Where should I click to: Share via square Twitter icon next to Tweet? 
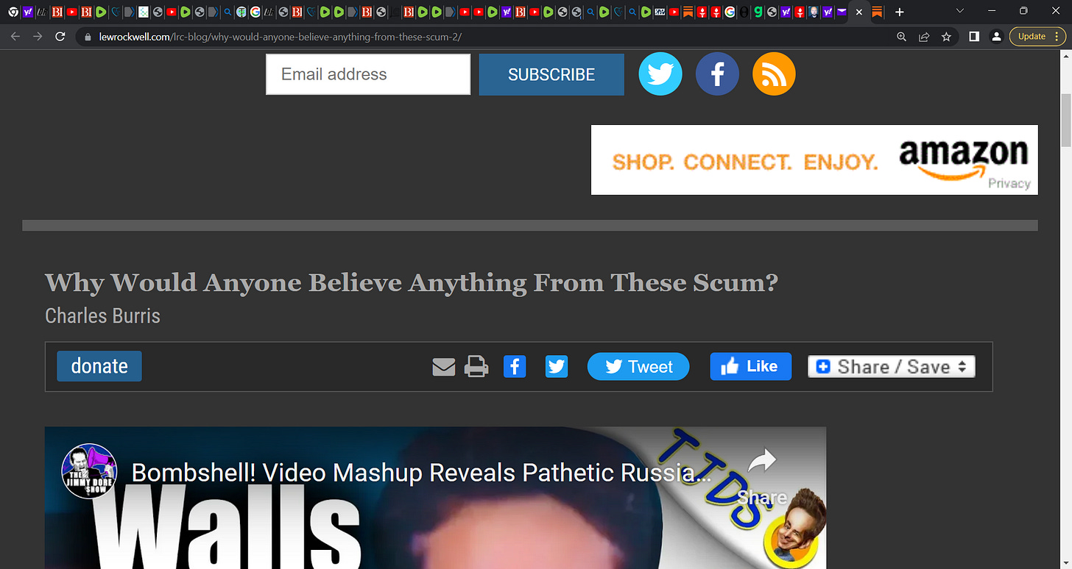557,366
